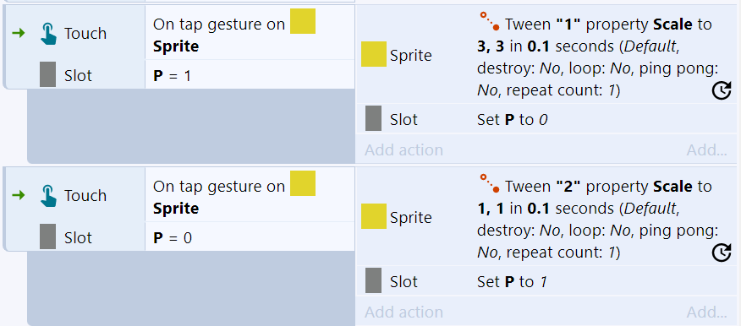The image size is (741, 326).
Task: Select the "P = 1" condition
Action: tap(250, 75)
